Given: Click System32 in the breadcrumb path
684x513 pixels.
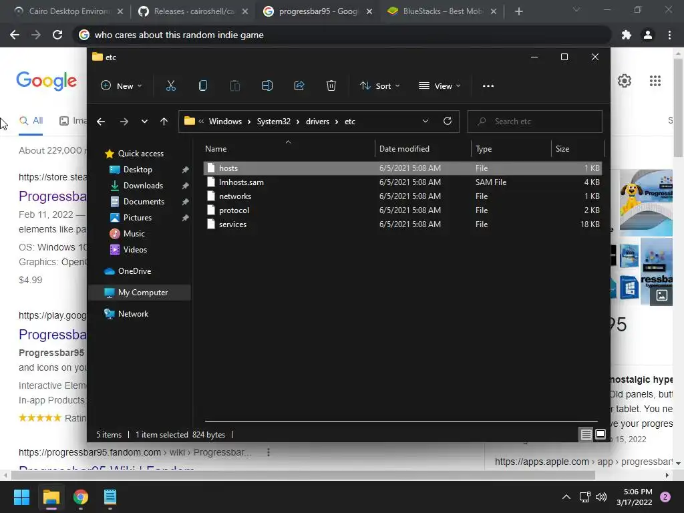Looking at the screenshot, I should (x=273, y=122).
